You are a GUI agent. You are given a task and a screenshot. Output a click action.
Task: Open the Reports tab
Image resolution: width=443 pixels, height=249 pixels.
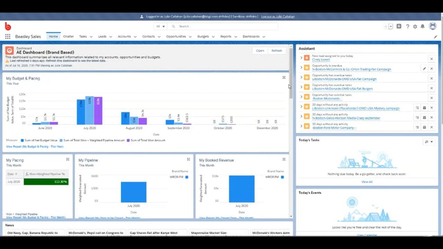coord(226,36)
